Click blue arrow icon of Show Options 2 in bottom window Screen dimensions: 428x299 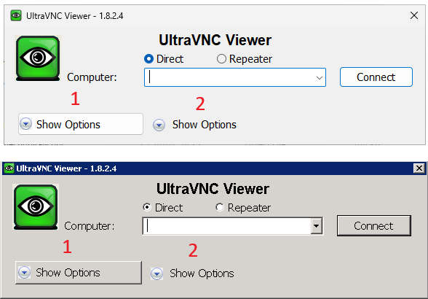pyautogui.click(x=157, y=273)
